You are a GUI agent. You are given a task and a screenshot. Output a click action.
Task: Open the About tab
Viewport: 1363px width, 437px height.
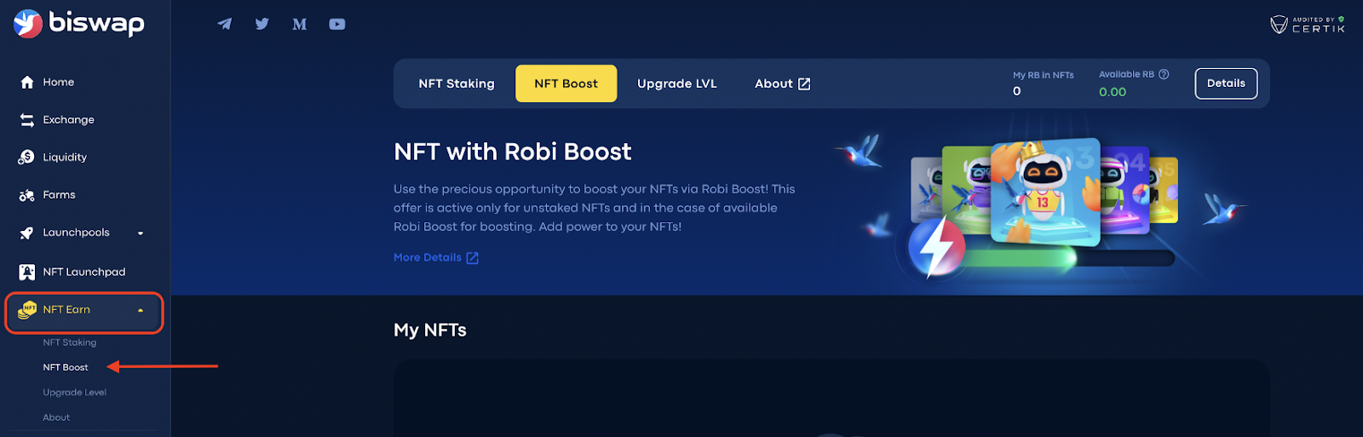[782, 83]
